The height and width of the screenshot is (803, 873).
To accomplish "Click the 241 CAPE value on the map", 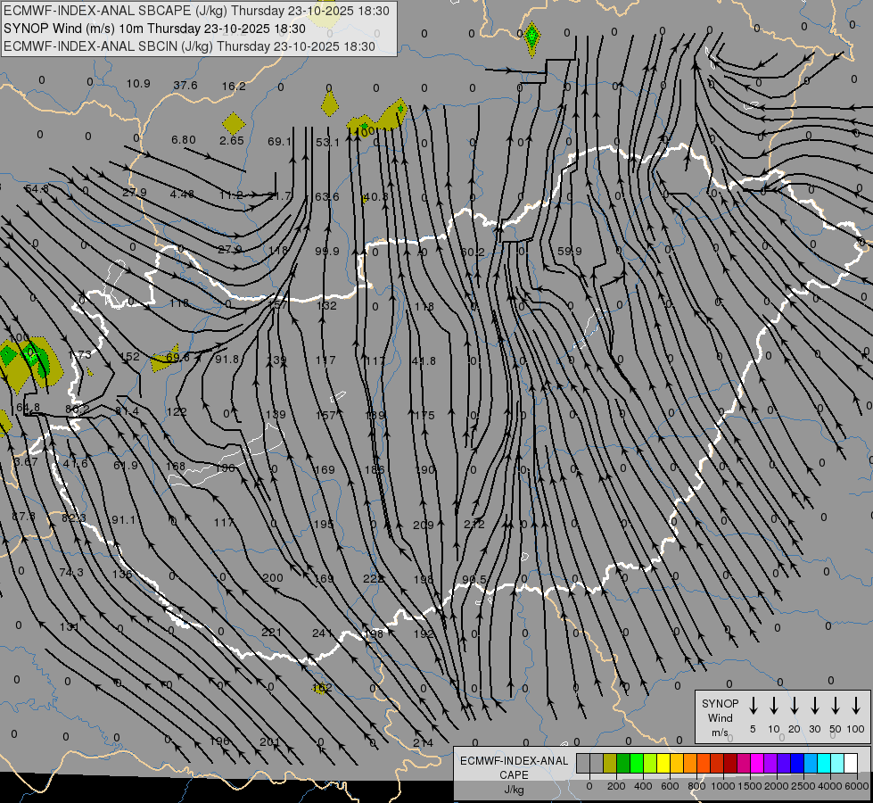I will click(322, 633).
